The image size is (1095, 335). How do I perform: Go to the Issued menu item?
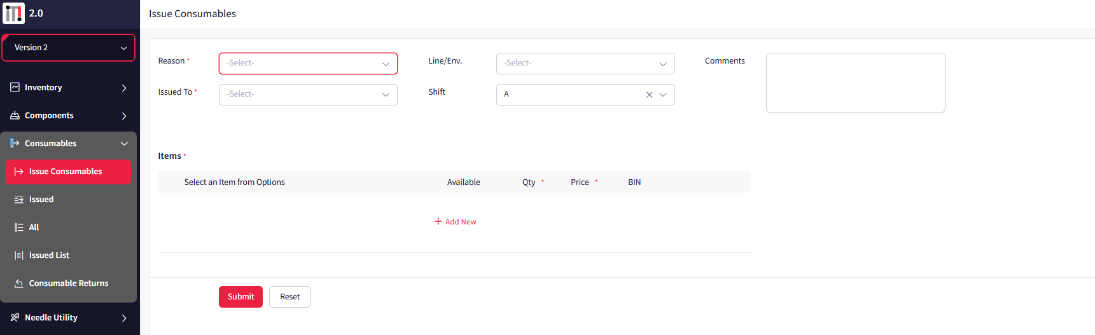click(x=41, y=200)
